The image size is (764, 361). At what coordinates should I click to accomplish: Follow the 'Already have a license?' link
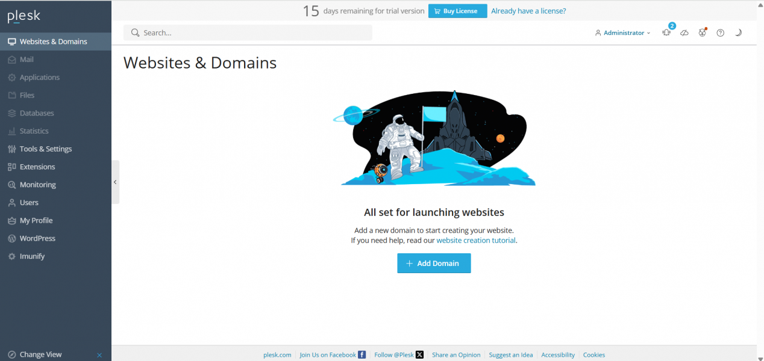tap(528, 11)
